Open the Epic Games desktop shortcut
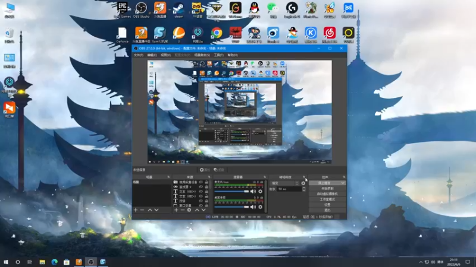 (x=123, y=9)
